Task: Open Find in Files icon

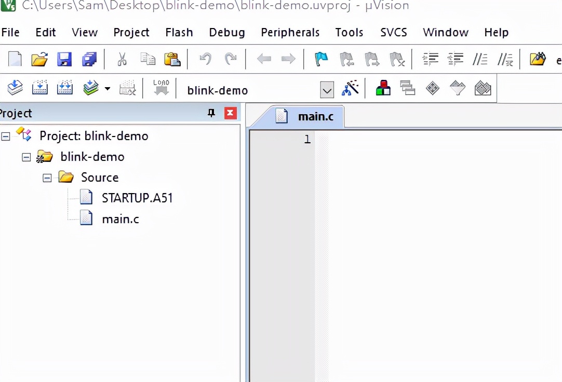Action: click(538, 59)
